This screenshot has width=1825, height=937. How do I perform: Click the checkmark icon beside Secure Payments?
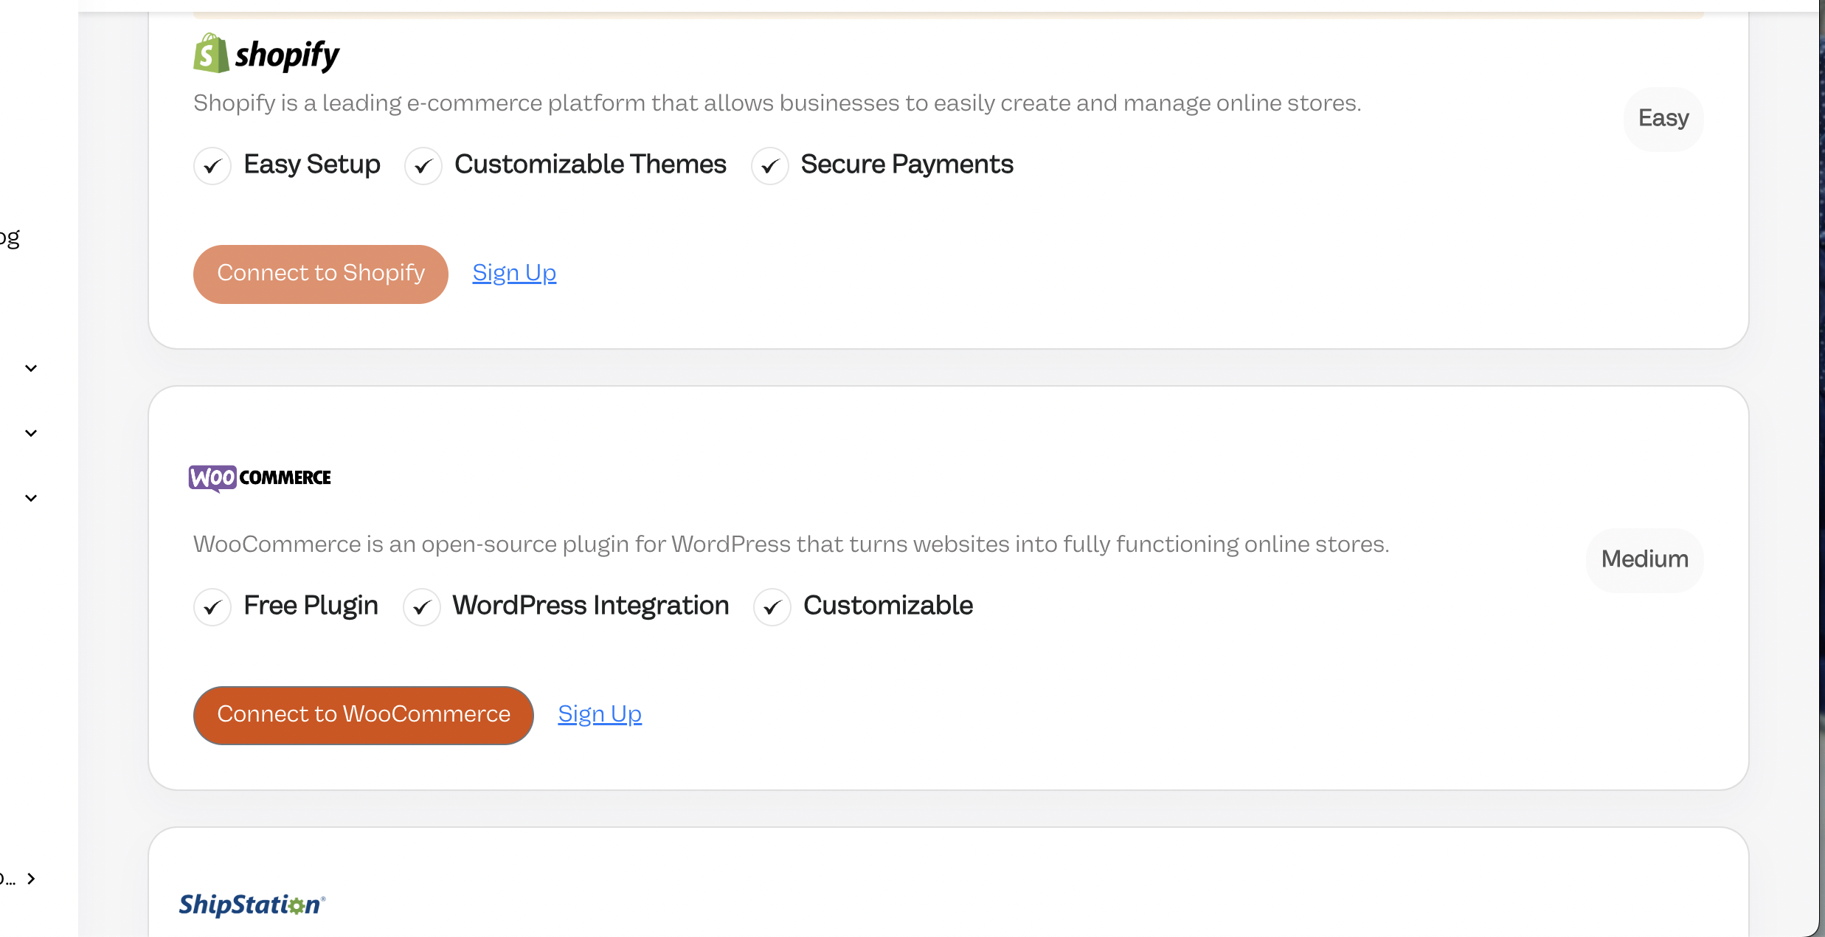click(770, 165)
